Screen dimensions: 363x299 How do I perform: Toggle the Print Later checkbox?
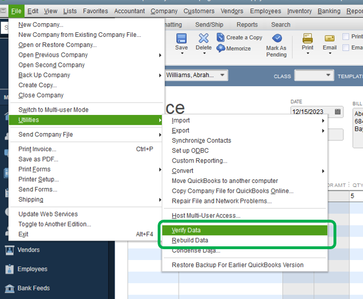point(345,37)
